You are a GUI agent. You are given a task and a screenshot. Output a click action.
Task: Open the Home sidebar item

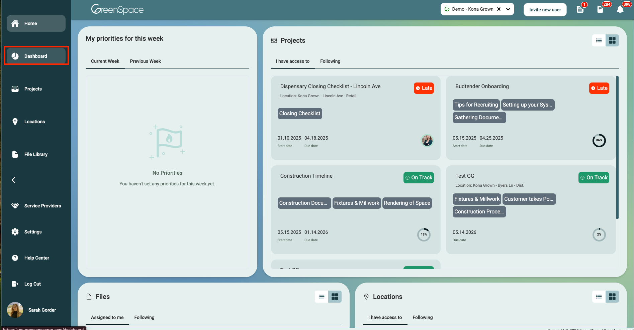tap(36, 23)
